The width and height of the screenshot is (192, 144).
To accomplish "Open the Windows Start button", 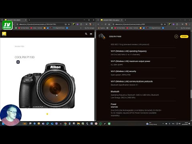I will click(x=3, y=124).
